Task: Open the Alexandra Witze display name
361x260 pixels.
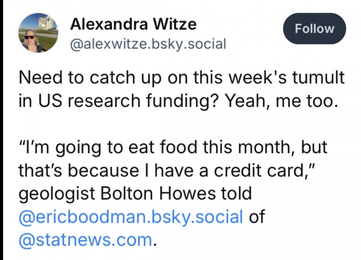Action: [134, 24]
